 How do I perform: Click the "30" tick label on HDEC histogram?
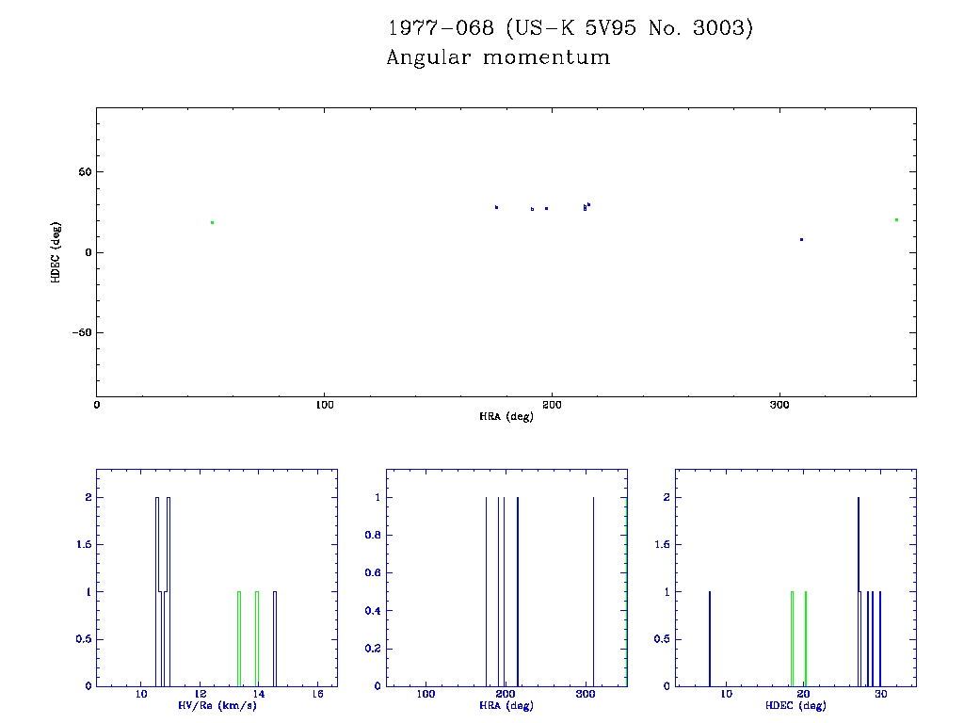(x=880, y=694)
